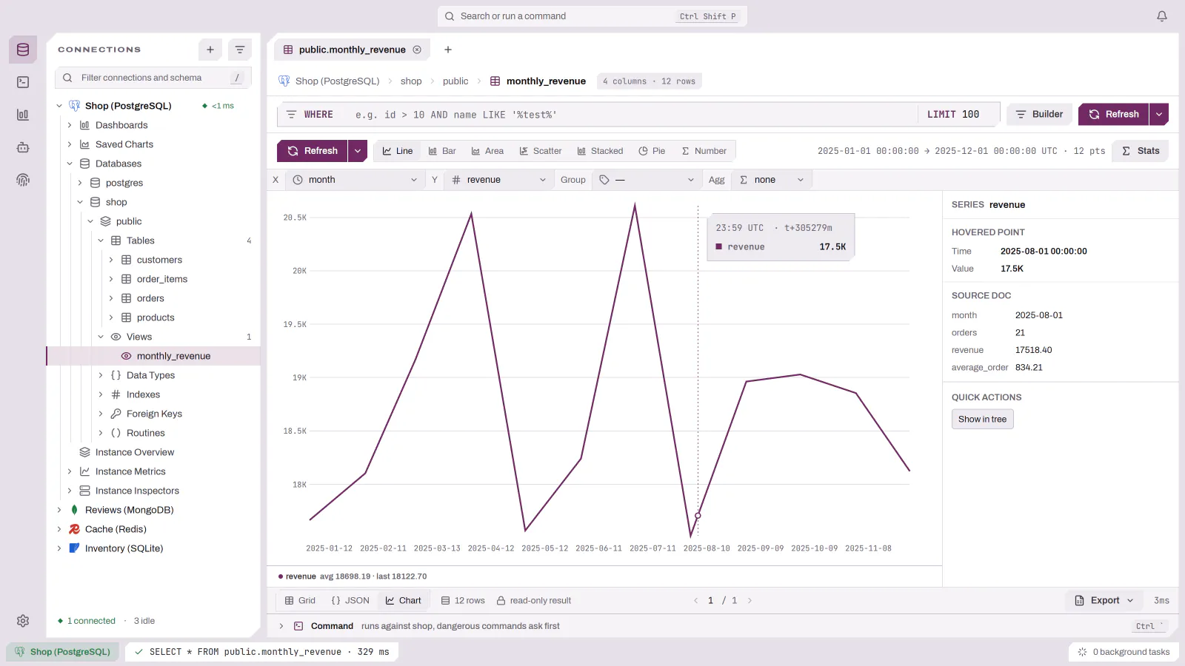Open settings gear in sidebar
The height and width of the screenshot is (666, 1185).
[23, 621]
